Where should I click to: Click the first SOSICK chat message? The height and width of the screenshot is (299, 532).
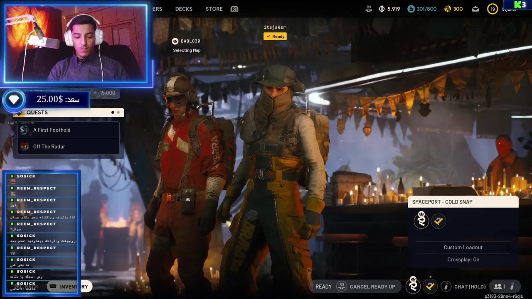coord(42,179)
